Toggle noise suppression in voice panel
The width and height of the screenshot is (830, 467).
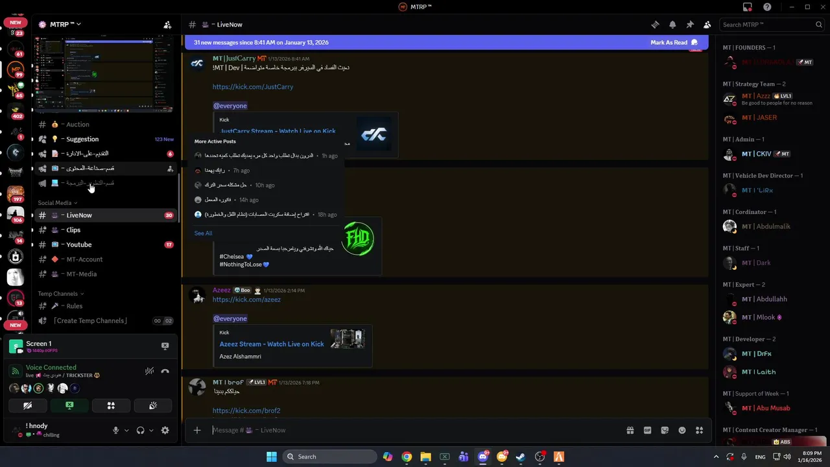pyautogui.click(x=150, y=371)
